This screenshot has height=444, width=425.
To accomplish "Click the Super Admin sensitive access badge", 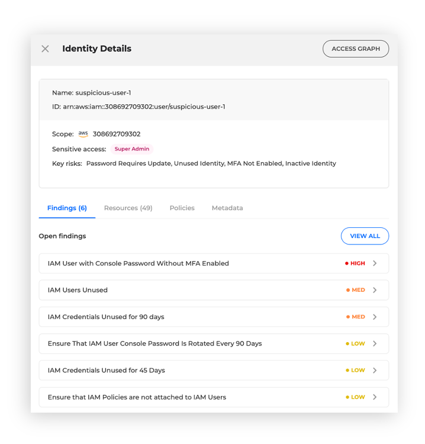I will [131, 149].
